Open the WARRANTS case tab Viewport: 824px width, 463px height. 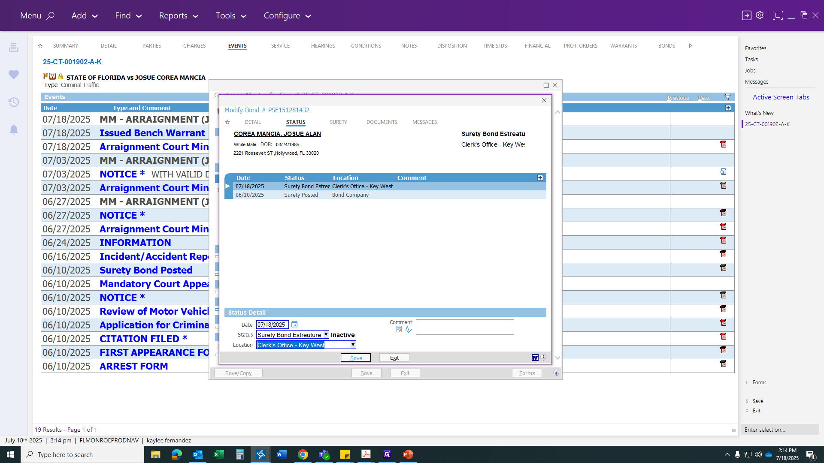tap(624, 46)
